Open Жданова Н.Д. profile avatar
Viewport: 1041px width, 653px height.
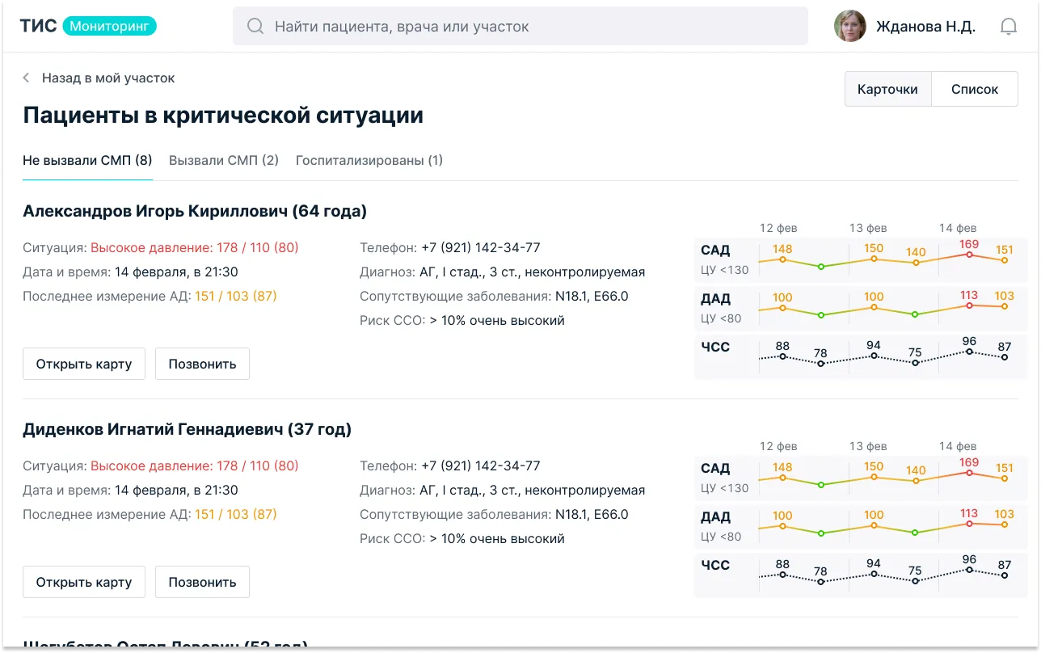click(x=850, y=27)
